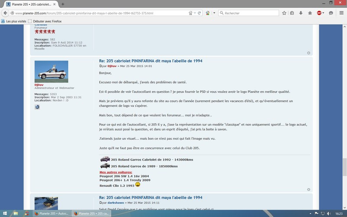The image size is (347, 217).
Task: Open the Roland Garros Cabriolet car icon
Action: coord(105,159)
